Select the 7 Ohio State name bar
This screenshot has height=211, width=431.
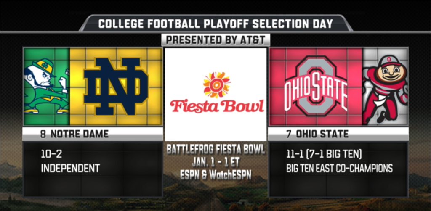(x=338, y=134)
